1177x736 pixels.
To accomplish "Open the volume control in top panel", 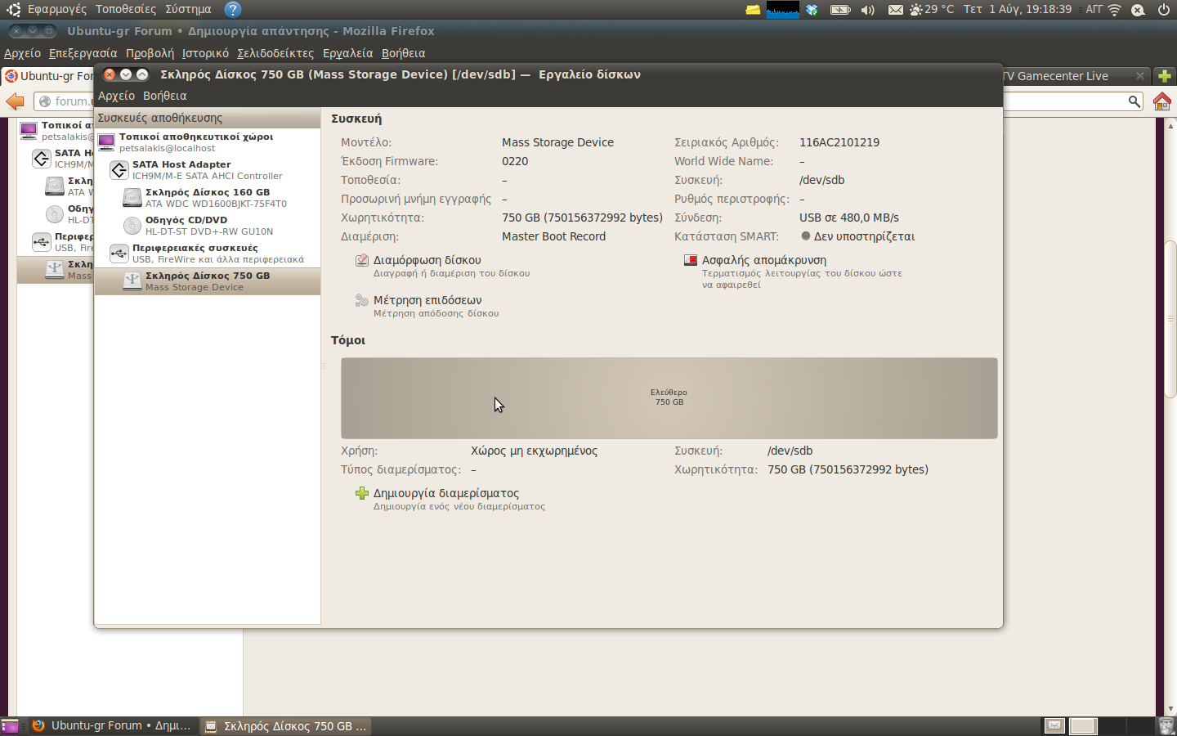I will pos(867,10).
